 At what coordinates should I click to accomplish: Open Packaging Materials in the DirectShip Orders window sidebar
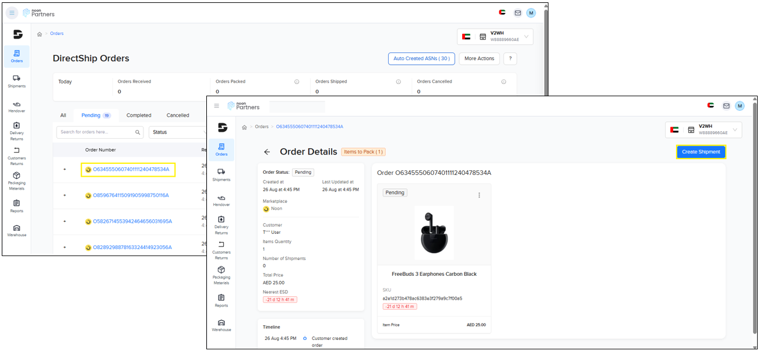tap(17, 181)
